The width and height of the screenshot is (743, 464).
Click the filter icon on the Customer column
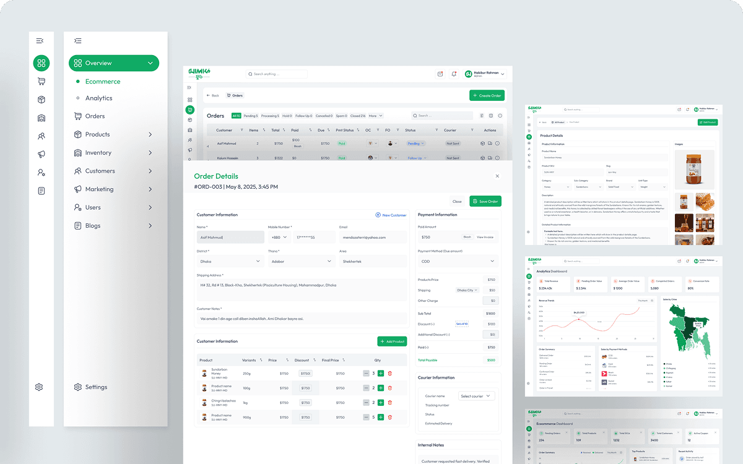point(241,131)
